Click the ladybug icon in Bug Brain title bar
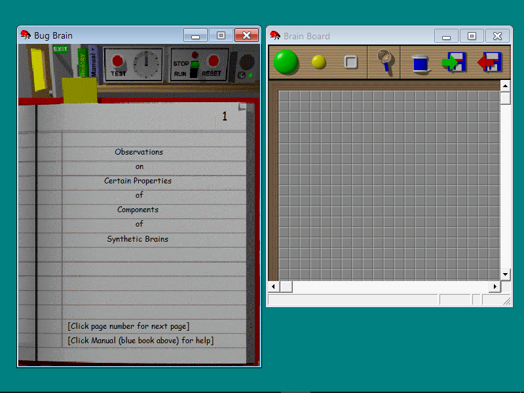Viewport: 524px width, 393px height. (26, 35)
